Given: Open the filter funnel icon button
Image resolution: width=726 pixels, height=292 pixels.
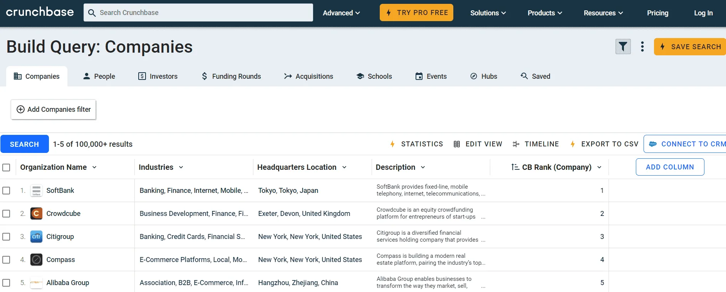Looking at the screenshot, I should pyautogui.click(x=623, y=47).
